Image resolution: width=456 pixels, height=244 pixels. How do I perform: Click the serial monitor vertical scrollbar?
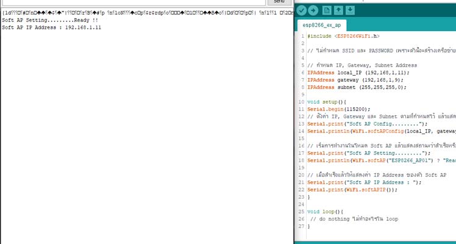coord(290,122)
